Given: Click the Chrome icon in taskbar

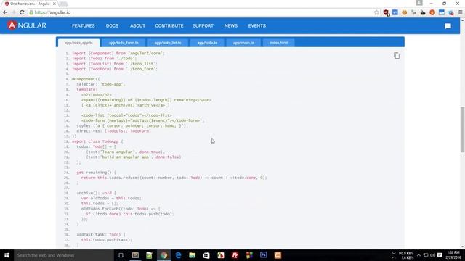Looking at the screenshot, I should [x=163, y=255].
